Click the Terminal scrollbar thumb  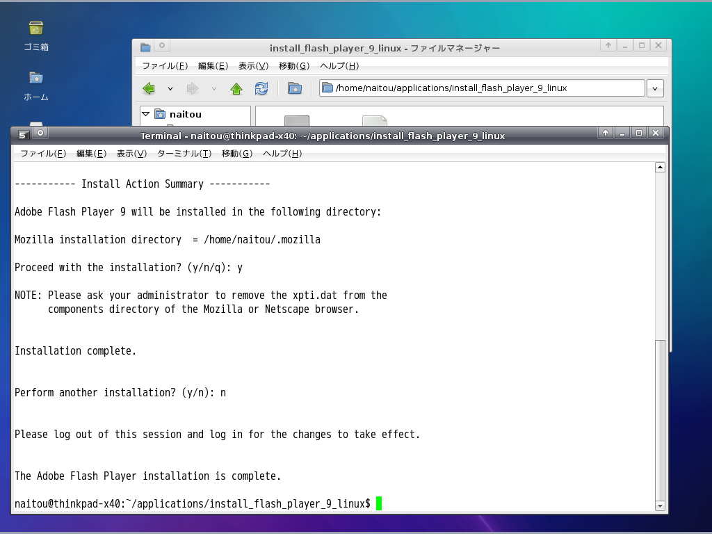[661, 420]
